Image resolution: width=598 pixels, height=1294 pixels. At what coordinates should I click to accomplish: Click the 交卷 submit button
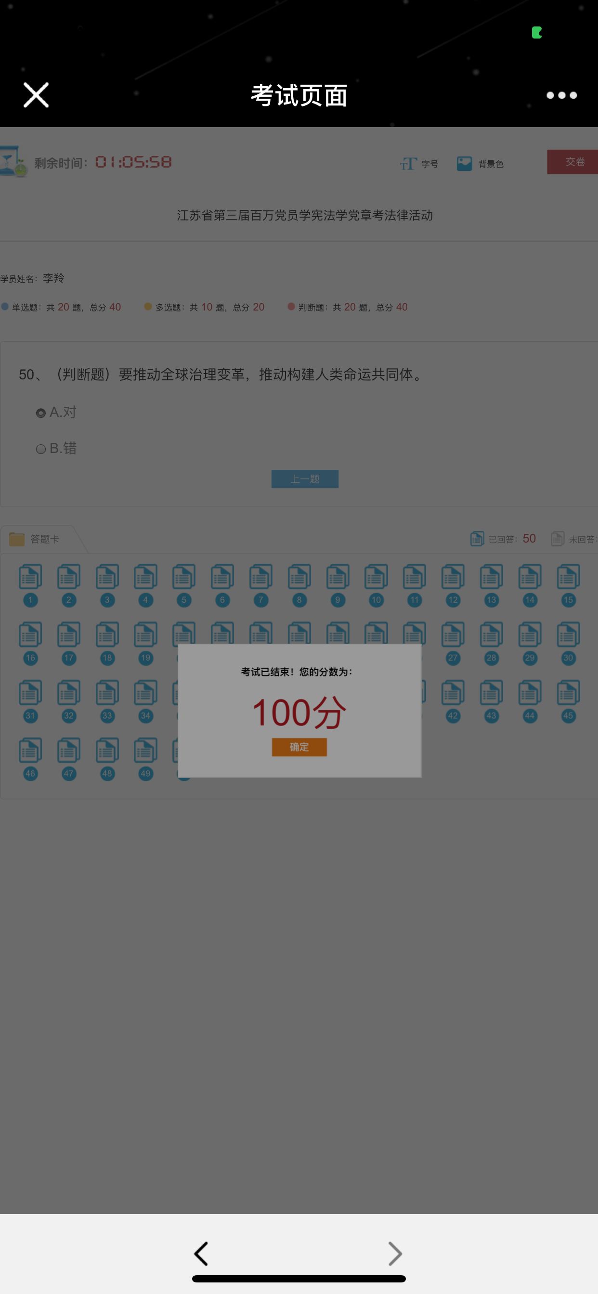(573, 162)
